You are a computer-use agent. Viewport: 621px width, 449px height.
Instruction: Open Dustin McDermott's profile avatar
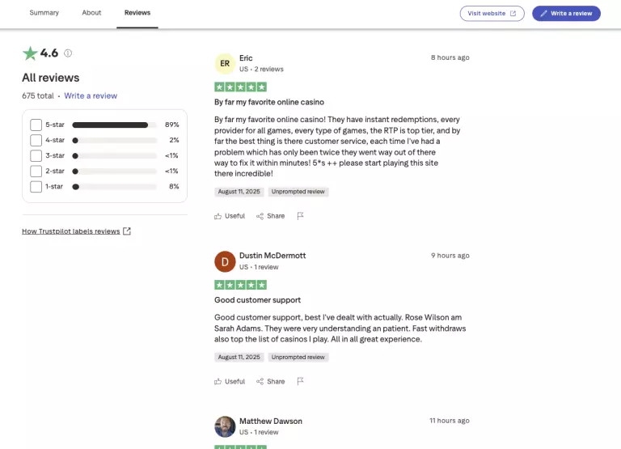coord(225,261)
